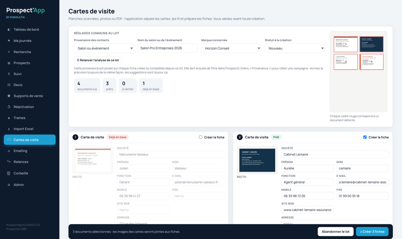The image size is (402, 239).
Task: Click the Déjà en base badge
Action: [x=118, y=137]
